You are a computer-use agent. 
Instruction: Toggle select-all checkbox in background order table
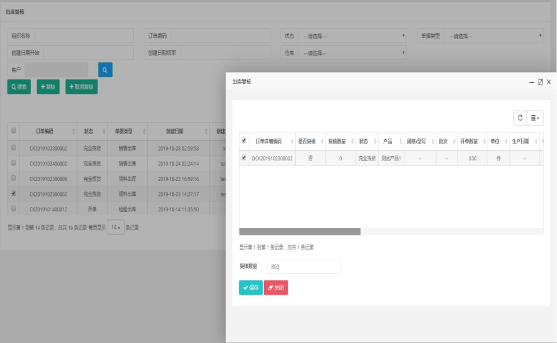14,130
